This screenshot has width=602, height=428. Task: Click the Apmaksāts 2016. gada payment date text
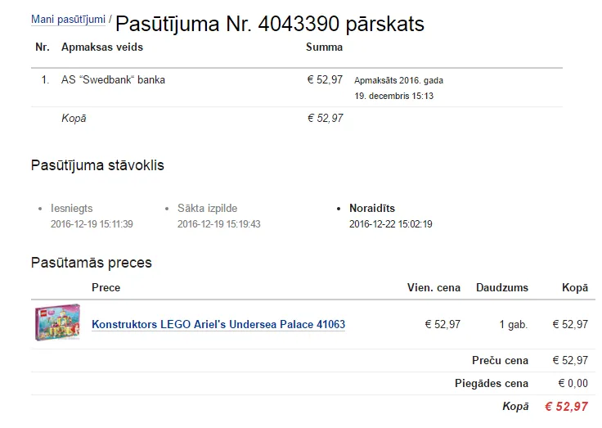tap(398, 88)
